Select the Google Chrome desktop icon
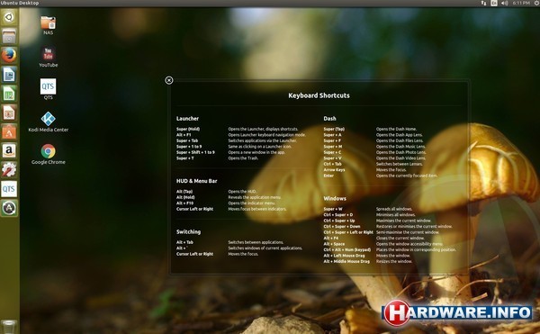Screen dimensions: 540x334 [x=49, y=154]
